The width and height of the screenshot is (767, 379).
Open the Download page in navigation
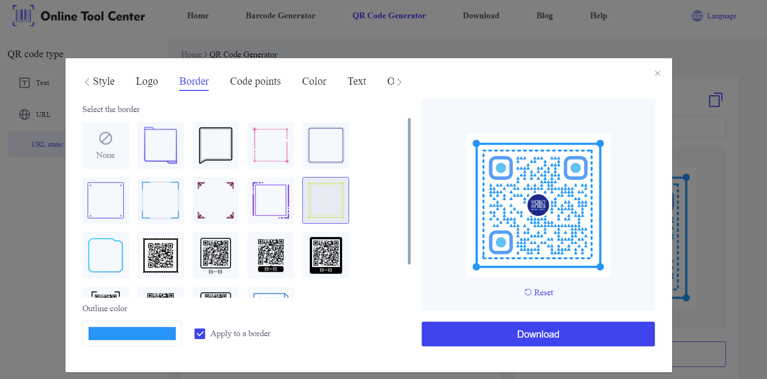point(481,15)
